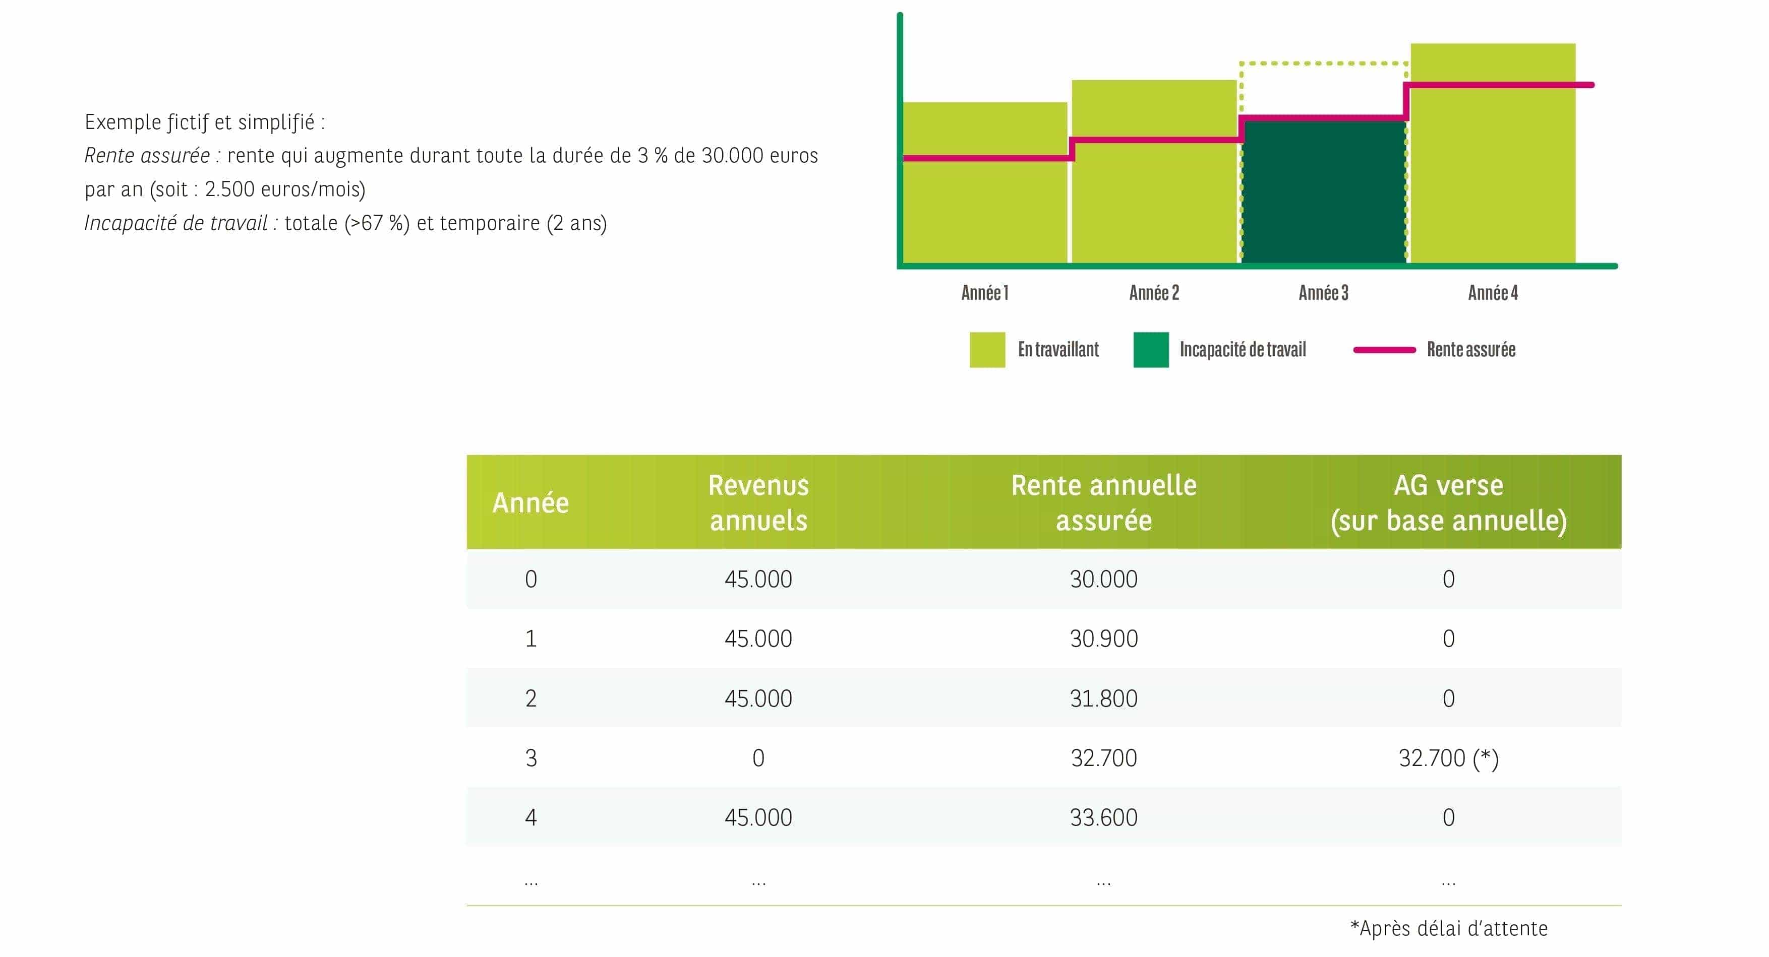Click the 'Année' table column header
This screenshot has width=1769, height=957.
(x=530, y=502)
